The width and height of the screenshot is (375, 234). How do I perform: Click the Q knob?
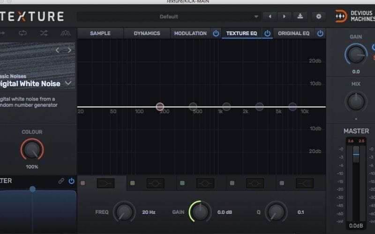click(276, 212)
